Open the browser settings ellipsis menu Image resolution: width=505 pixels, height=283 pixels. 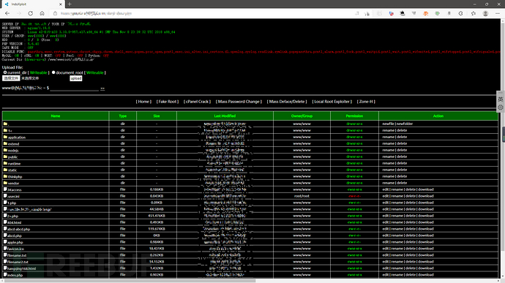coord(498,13)
